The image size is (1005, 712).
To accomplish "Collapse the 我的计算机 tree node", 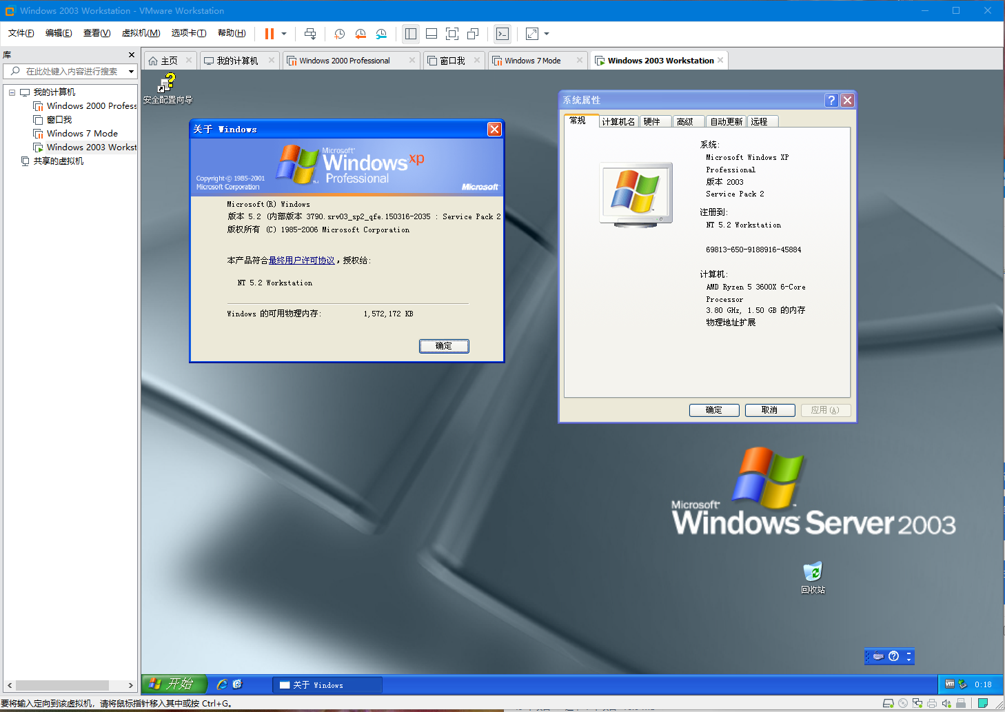I will click(12, 92).
